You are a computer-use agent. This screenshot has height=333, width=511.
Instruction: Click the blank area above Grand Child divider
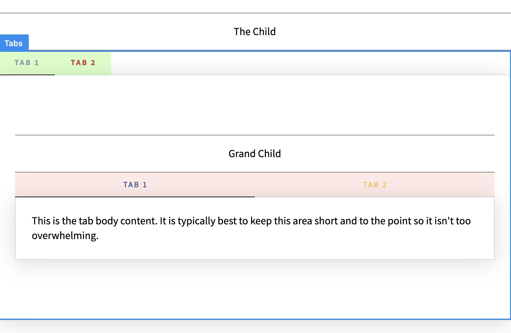tap(255, 105)
